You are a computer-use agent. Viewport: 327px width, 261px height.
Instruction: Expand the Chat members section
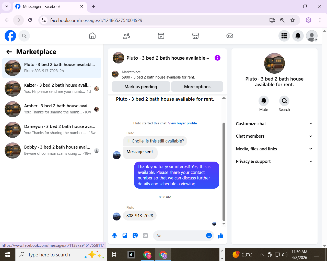(274, 136)
